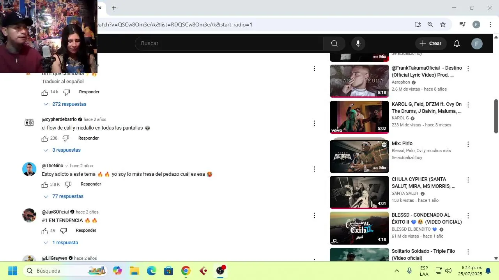This screenshot has height=280, width=499.
Task: Expand 1 respuesta under @JaySOficial
Action: point(60,243)
